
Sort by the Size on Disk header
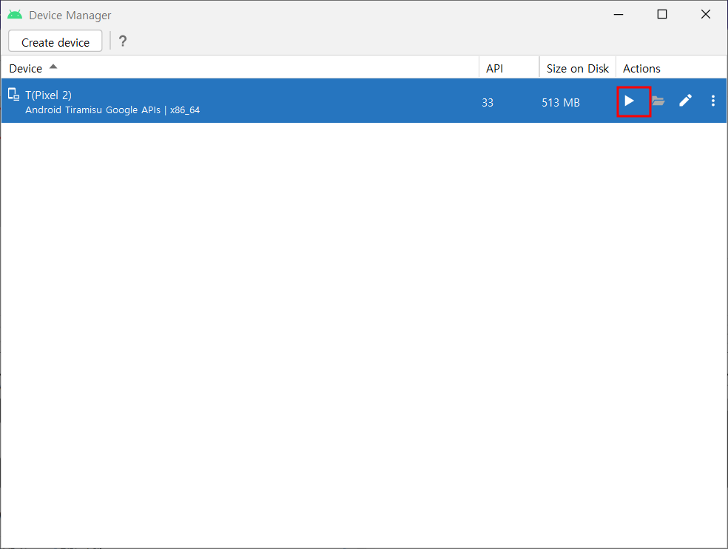(x=578, y=68)
